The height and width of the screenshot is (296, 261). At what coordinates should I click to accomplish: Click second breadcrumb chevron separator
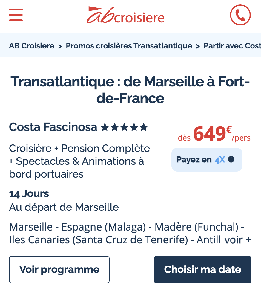coord(198,46)
